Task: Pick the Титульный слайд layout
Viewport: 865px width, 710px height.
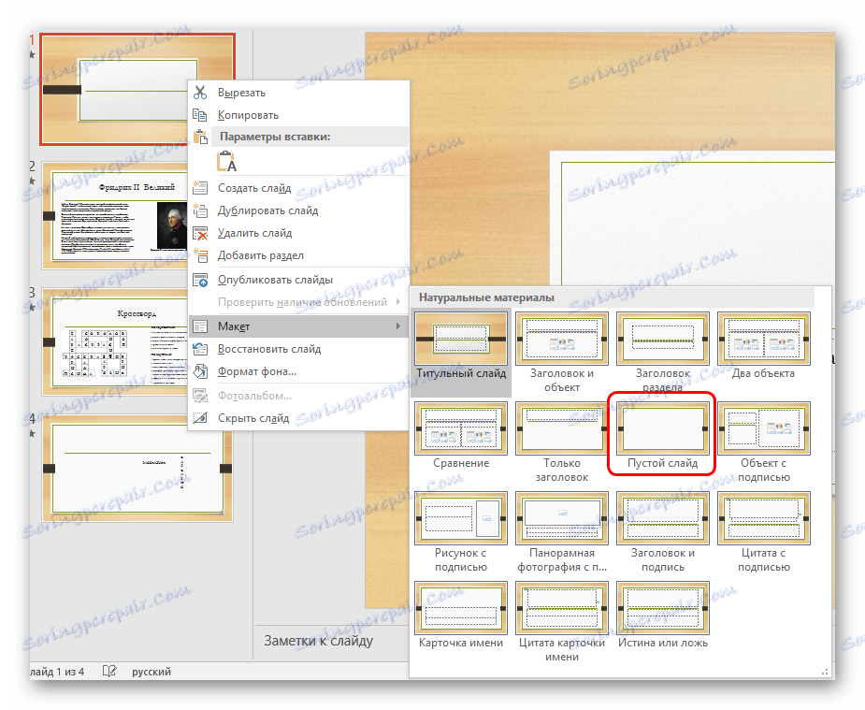Action: click(461, 345)
